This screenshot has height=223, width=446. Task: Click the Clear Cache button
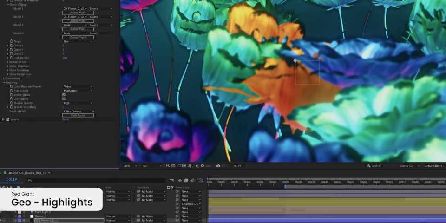coord(78,115)
